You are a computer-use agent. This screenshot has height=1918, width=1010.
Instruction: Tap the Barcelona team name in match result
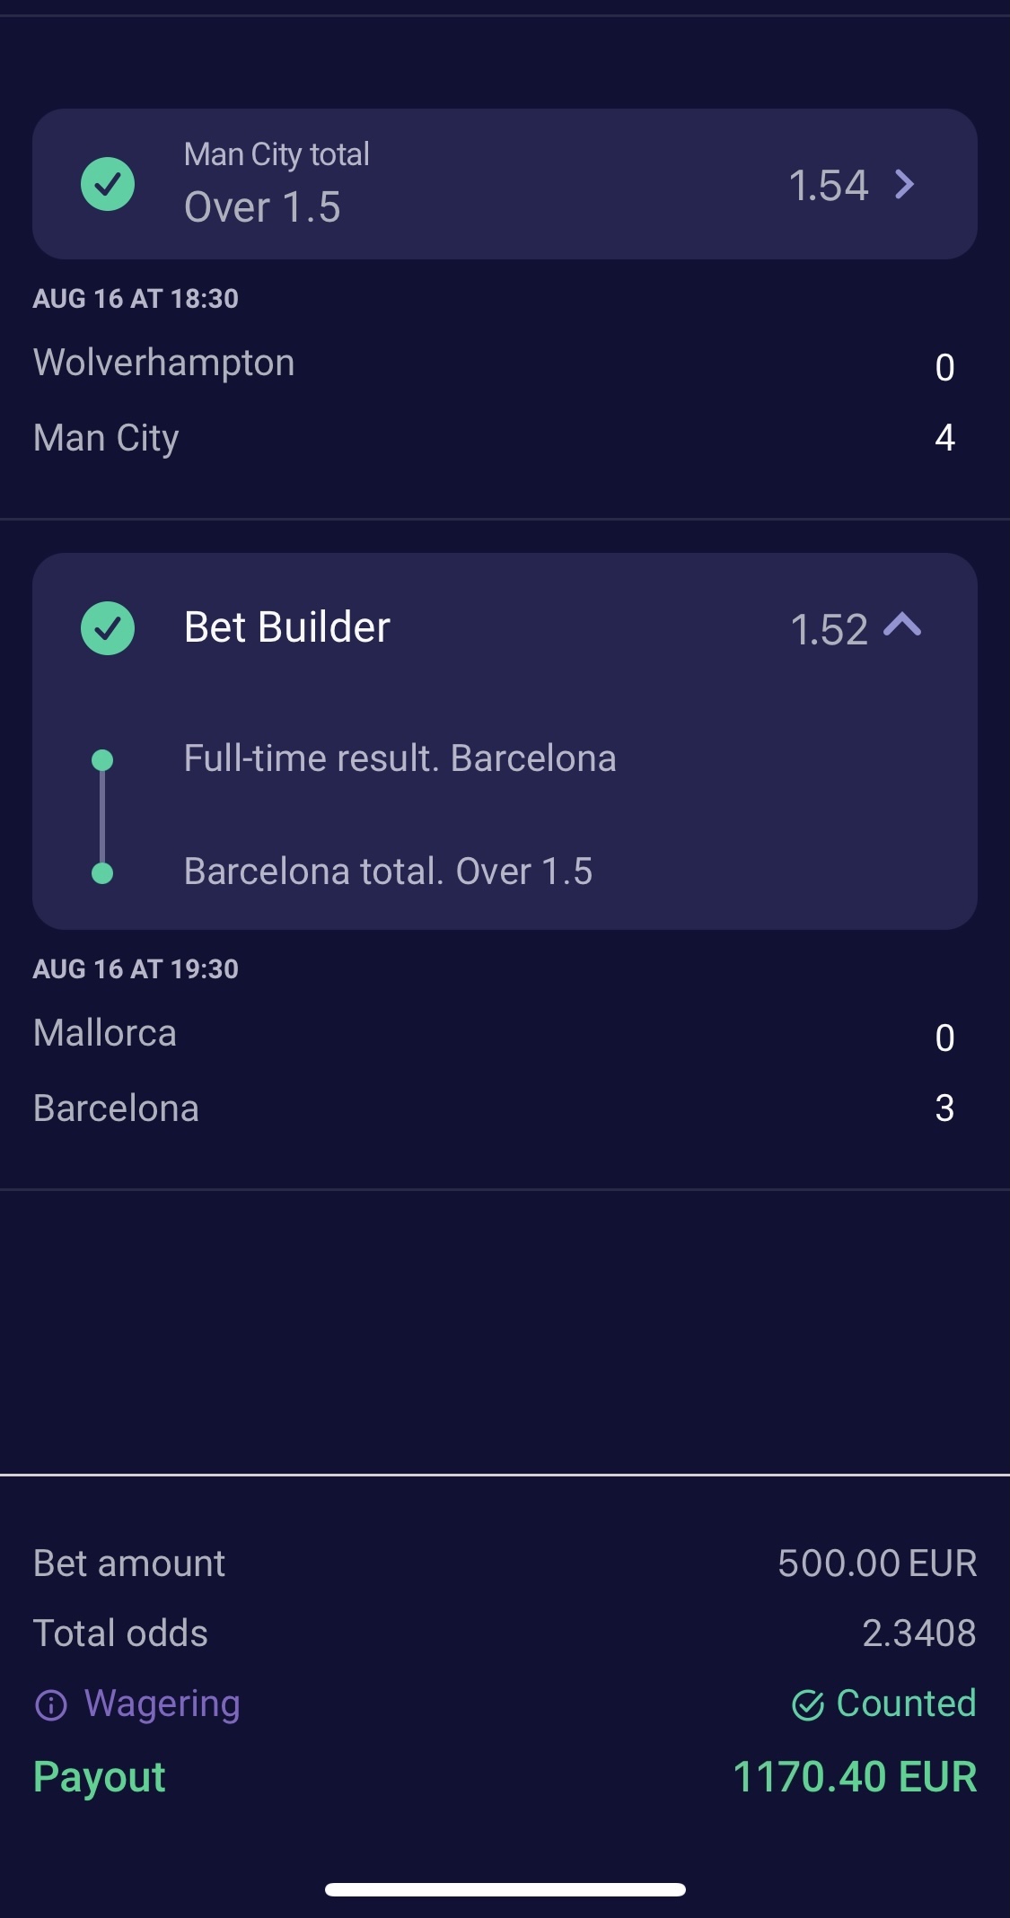pyautogui.click(x=116, y=1109)
